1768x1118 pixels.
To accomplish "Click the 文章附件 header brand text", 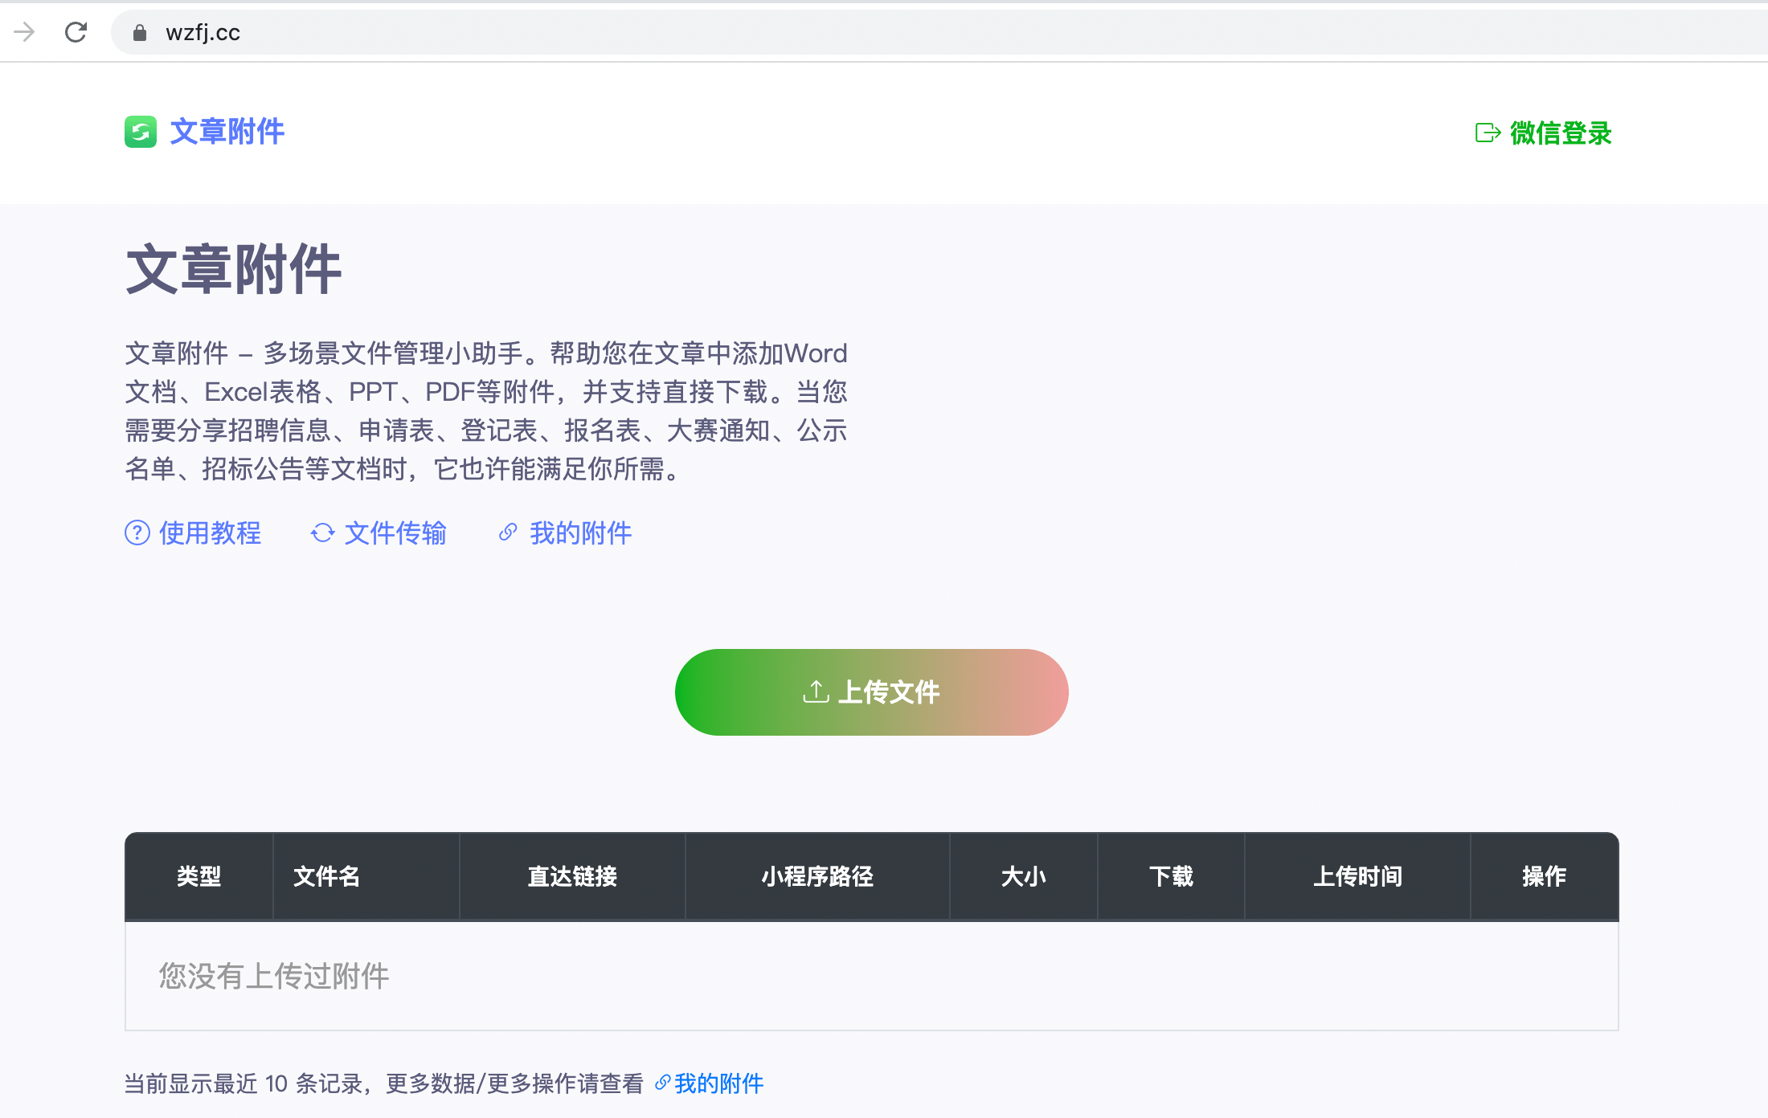I will (227, 132).
